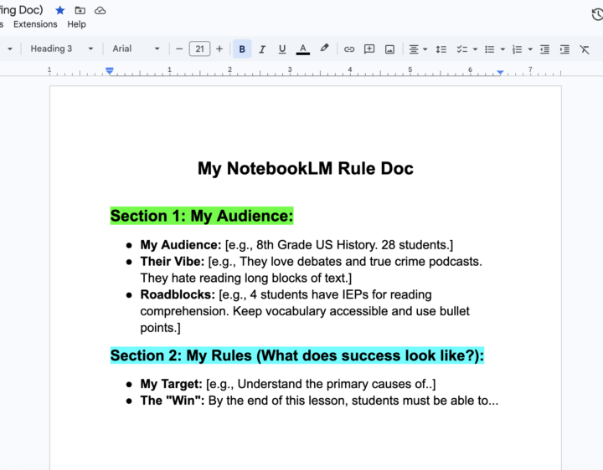
Task: Click the left indent marker on ruler
Action: [110, 70]
